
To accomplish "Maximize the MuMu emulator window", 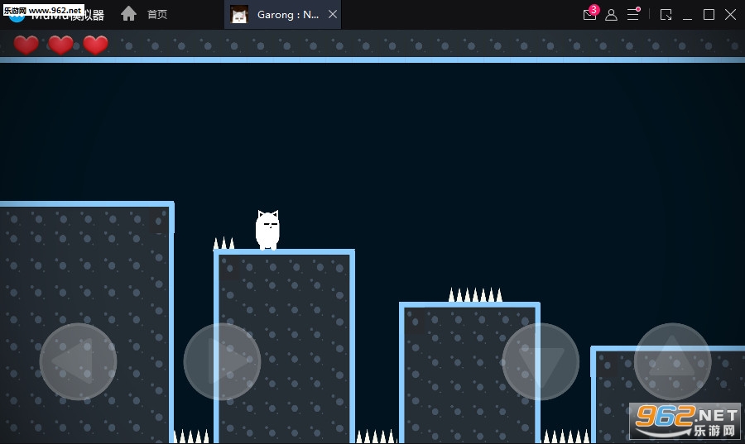I will [709, 15].
